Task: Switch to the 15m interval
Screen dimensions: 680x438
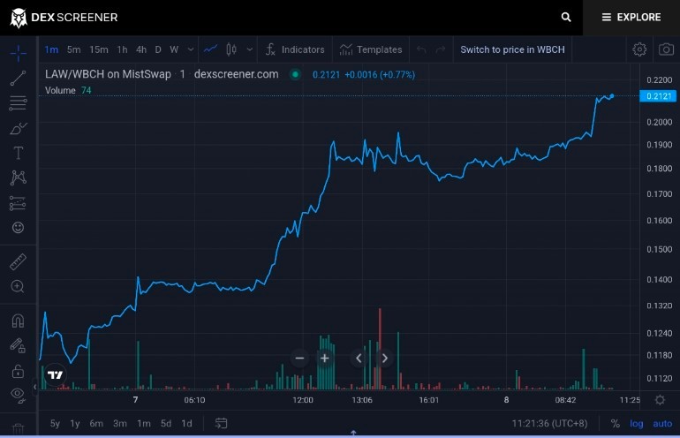Action: [x=98, y=49]
